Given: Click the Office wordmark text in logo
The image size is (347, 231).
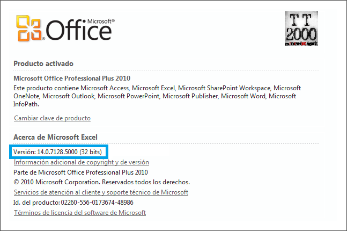Looking at the screenshot, I should click(x=78, y=30).
